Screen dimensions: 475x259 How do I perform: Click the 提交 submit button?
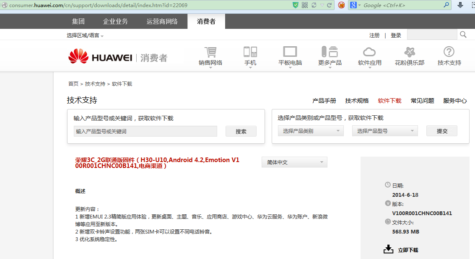(x=442, y=131)
